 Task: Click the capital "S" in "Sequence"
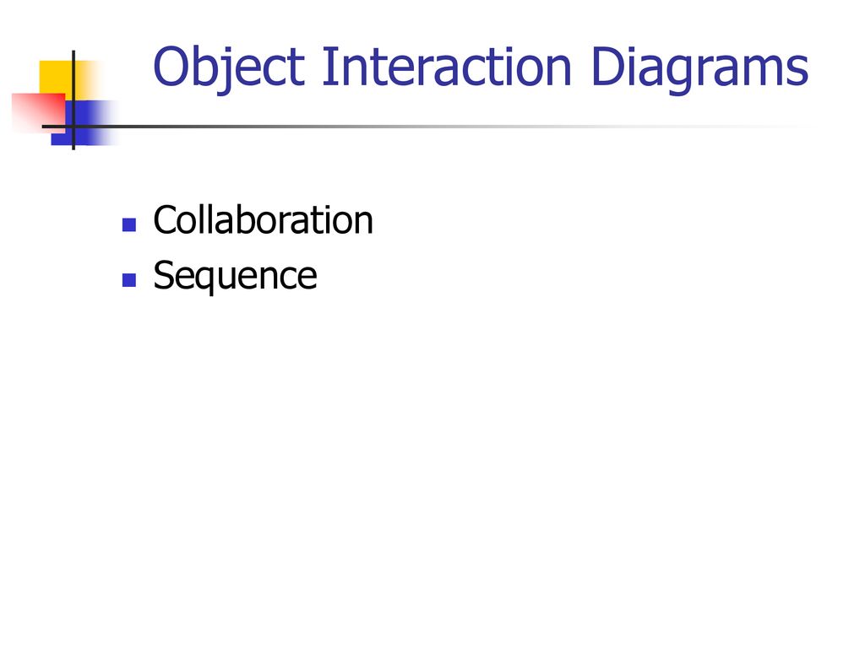[164, 275]
